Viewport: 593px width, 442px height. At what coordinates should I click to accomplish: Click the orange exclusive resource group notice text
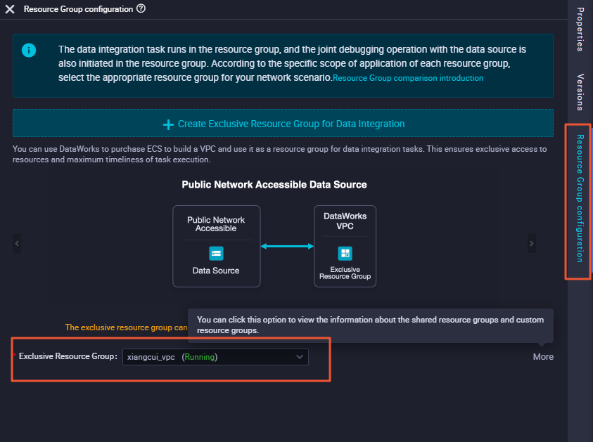126,327
